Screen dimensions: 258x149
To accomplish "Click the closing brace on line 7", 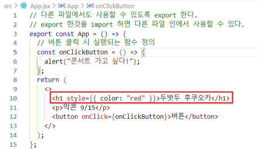I will click(39, 71).
